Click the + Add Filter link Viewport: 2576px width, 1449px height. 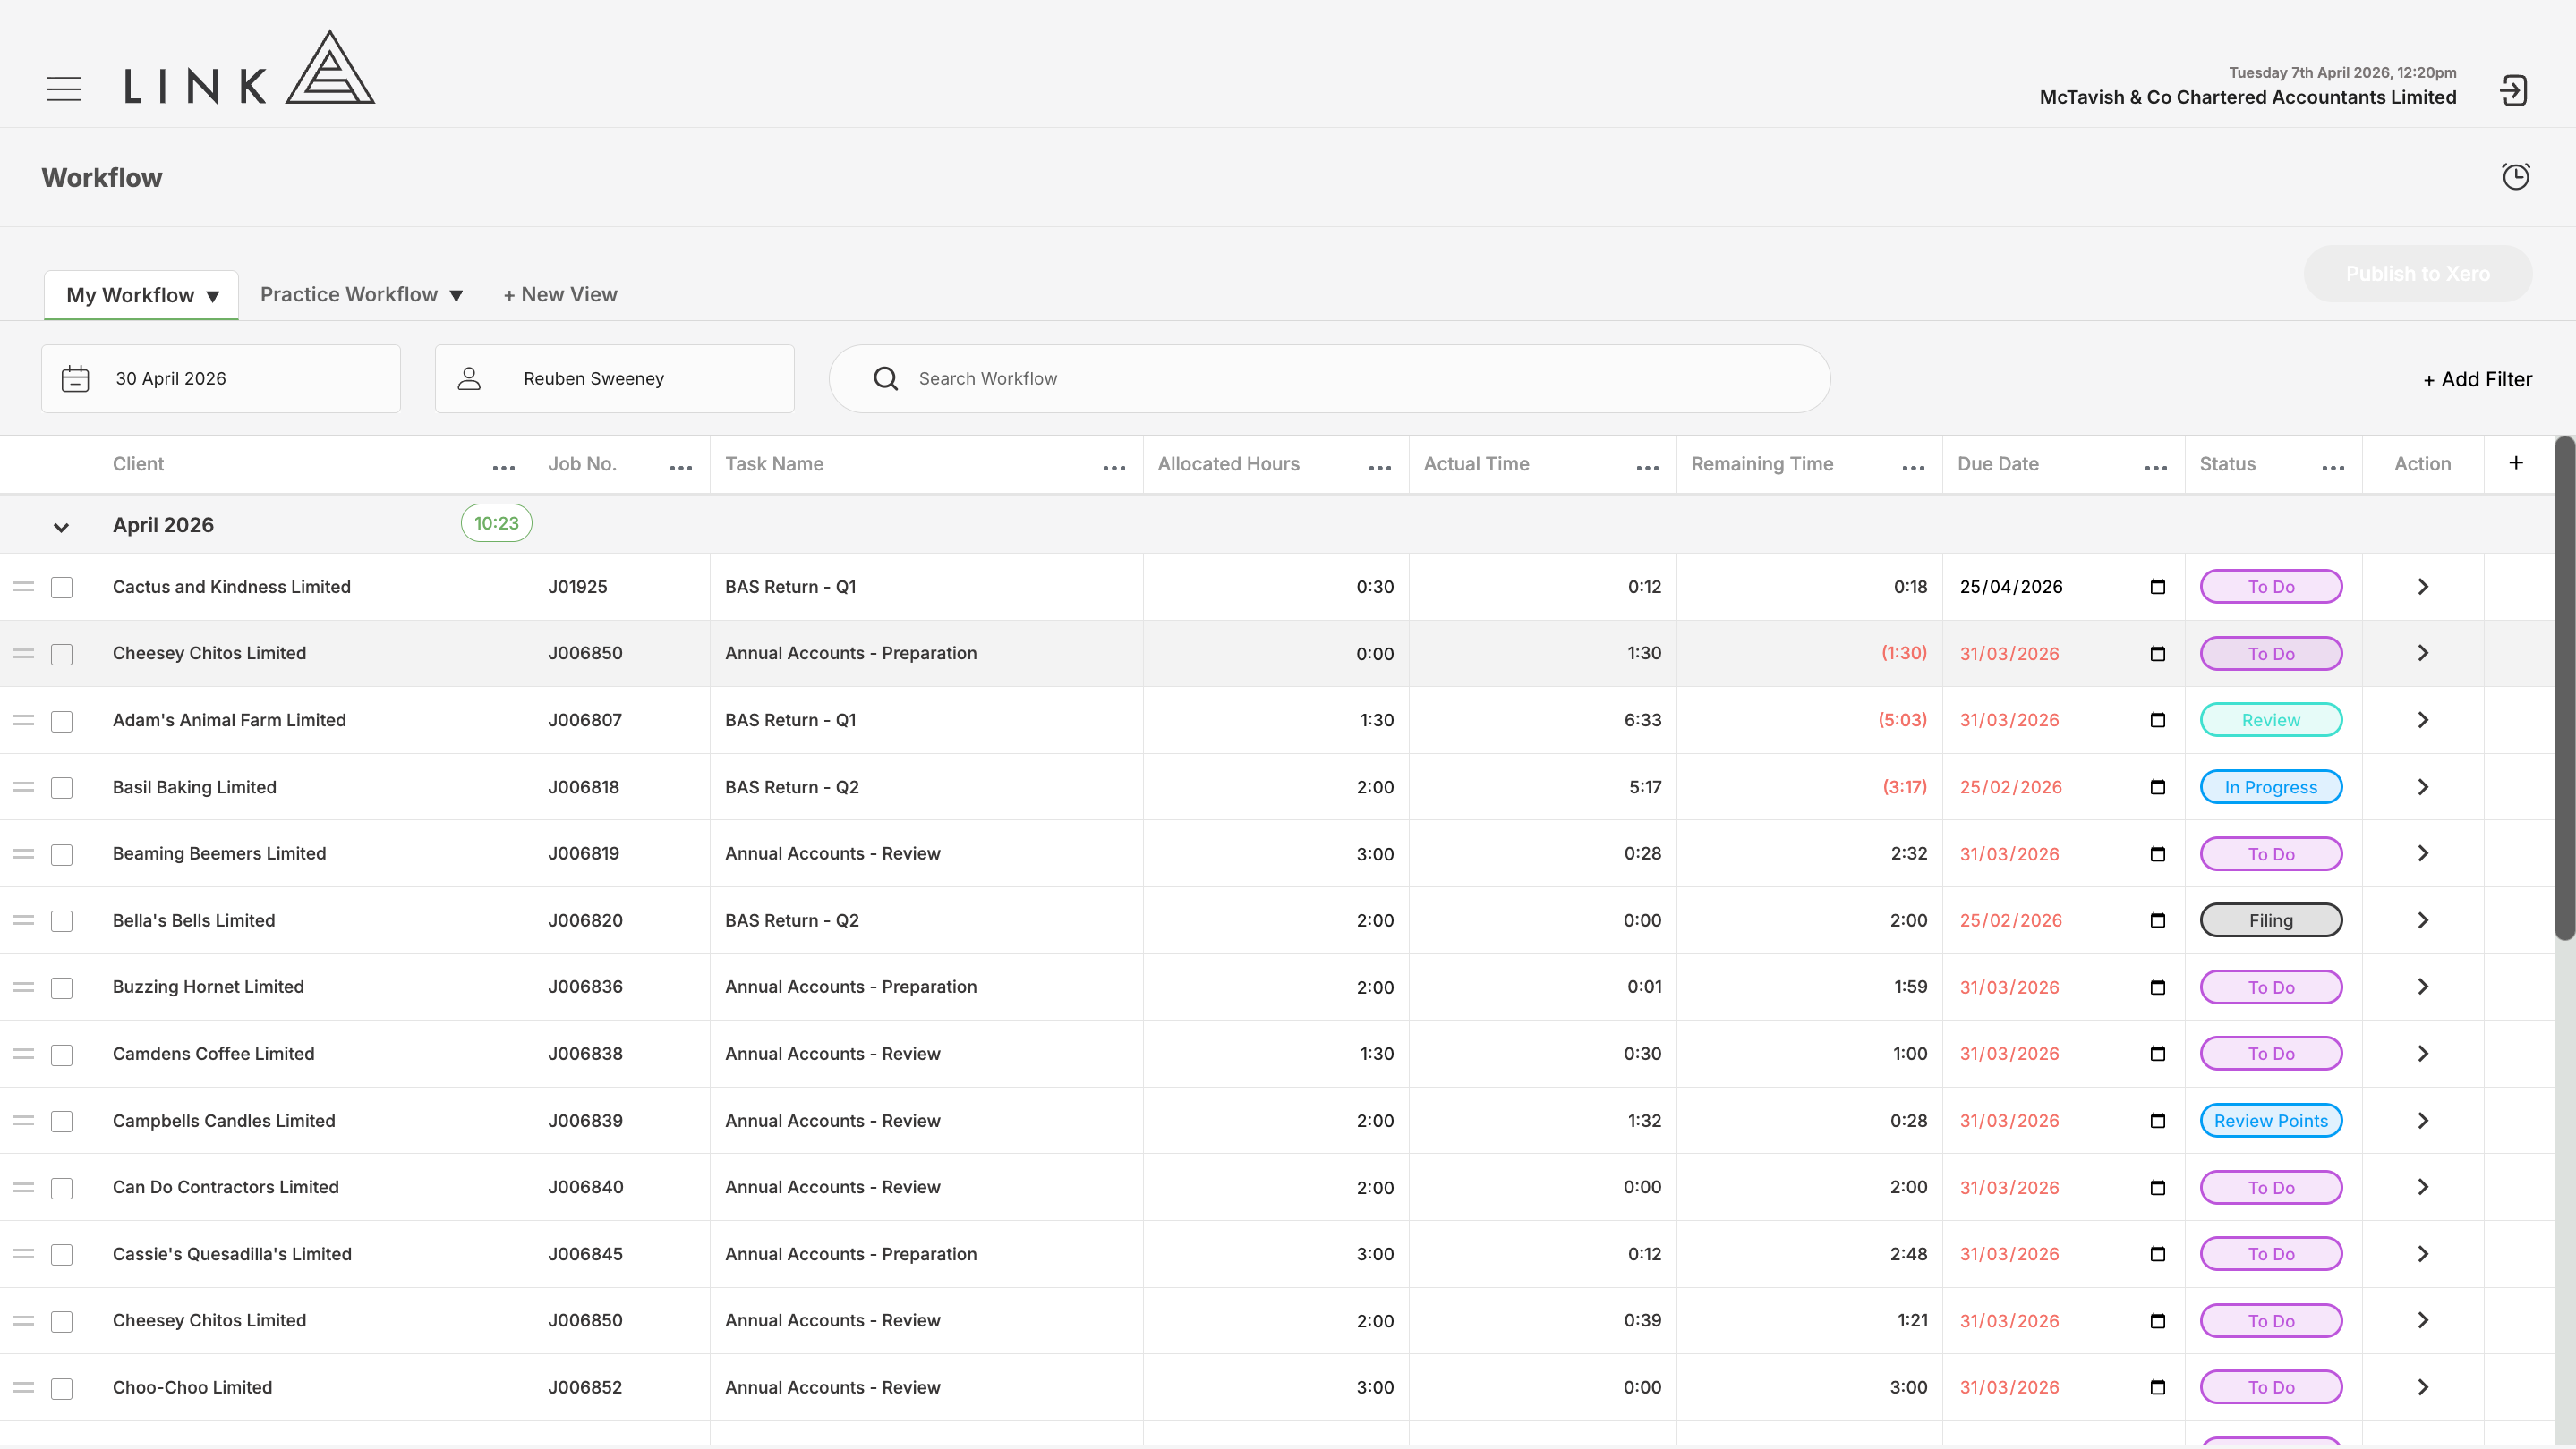click(x=2477, y=380)
